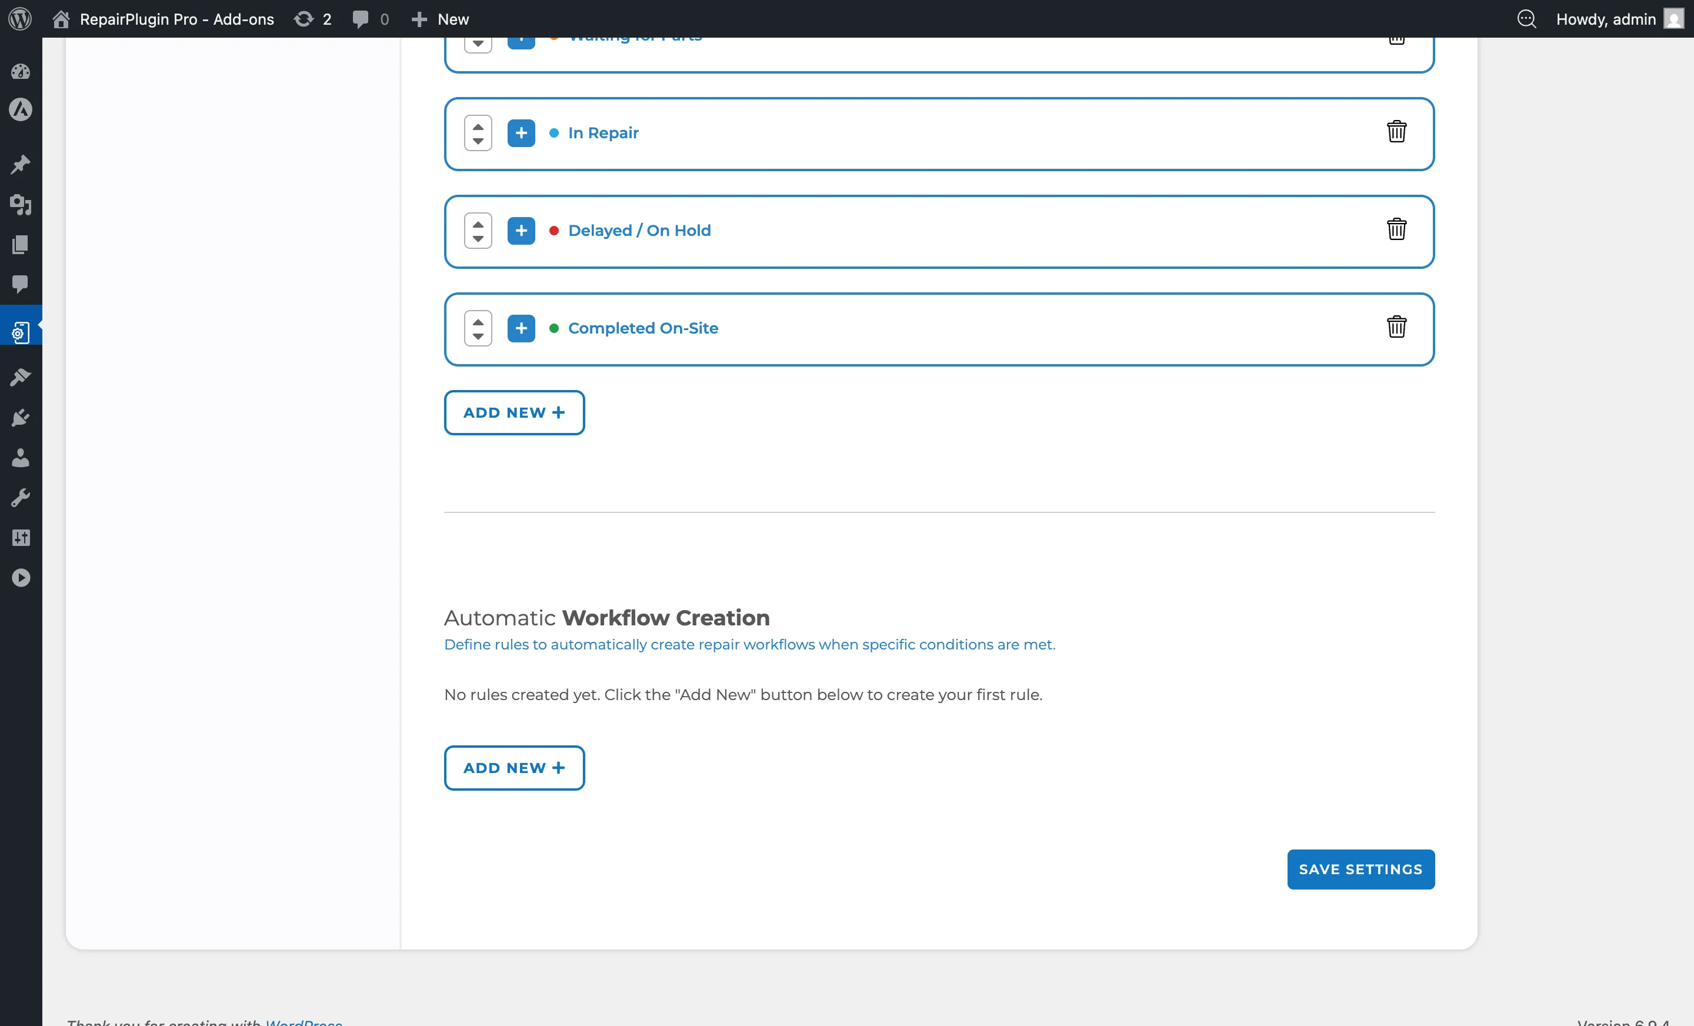
Task: Click the Automatic Workflow Creation heading
Action: 606,618
